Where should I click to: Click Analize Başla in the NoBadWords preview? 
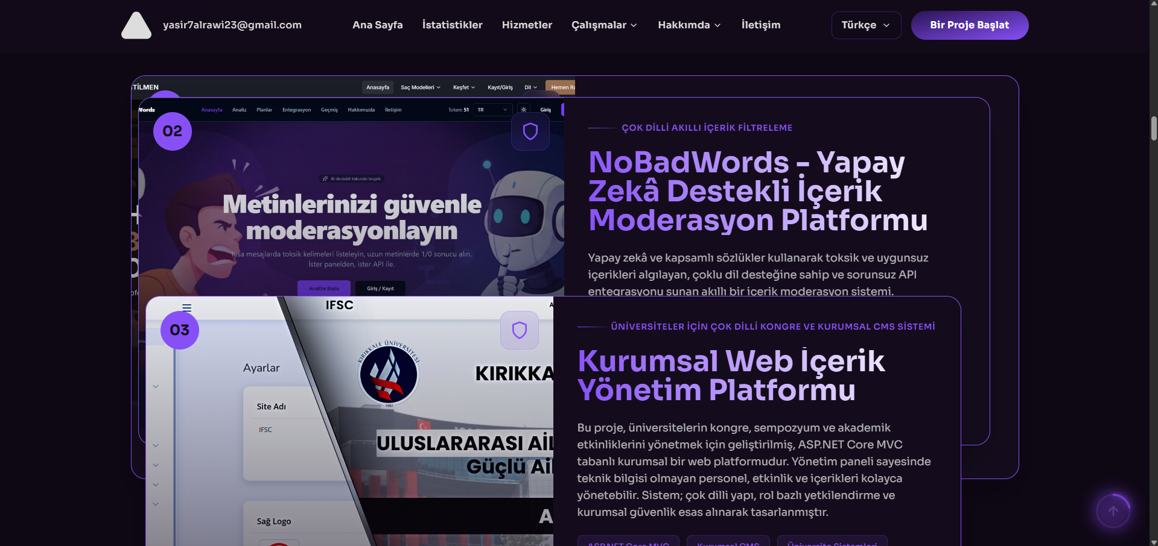point(324,288)
